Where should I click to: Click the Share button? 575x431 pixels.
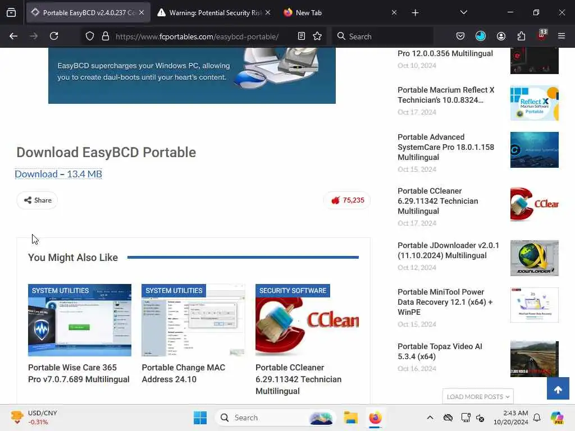38,200
